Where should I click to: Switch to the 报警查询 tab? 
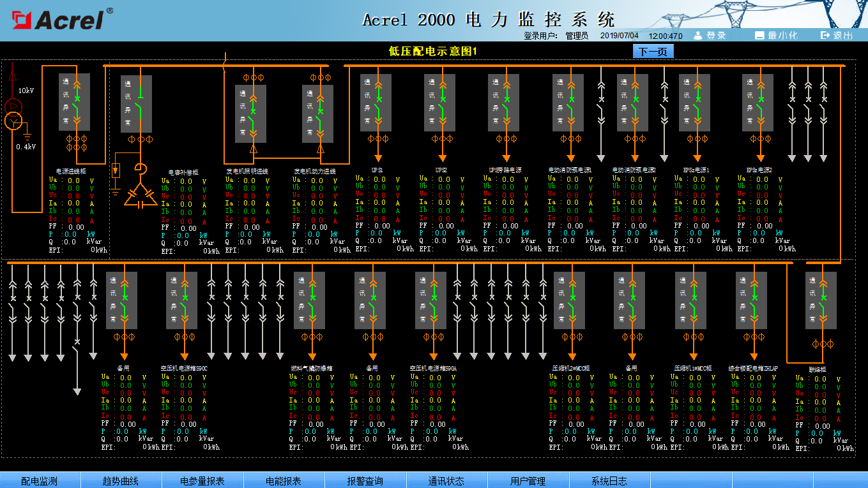point(365,480)
